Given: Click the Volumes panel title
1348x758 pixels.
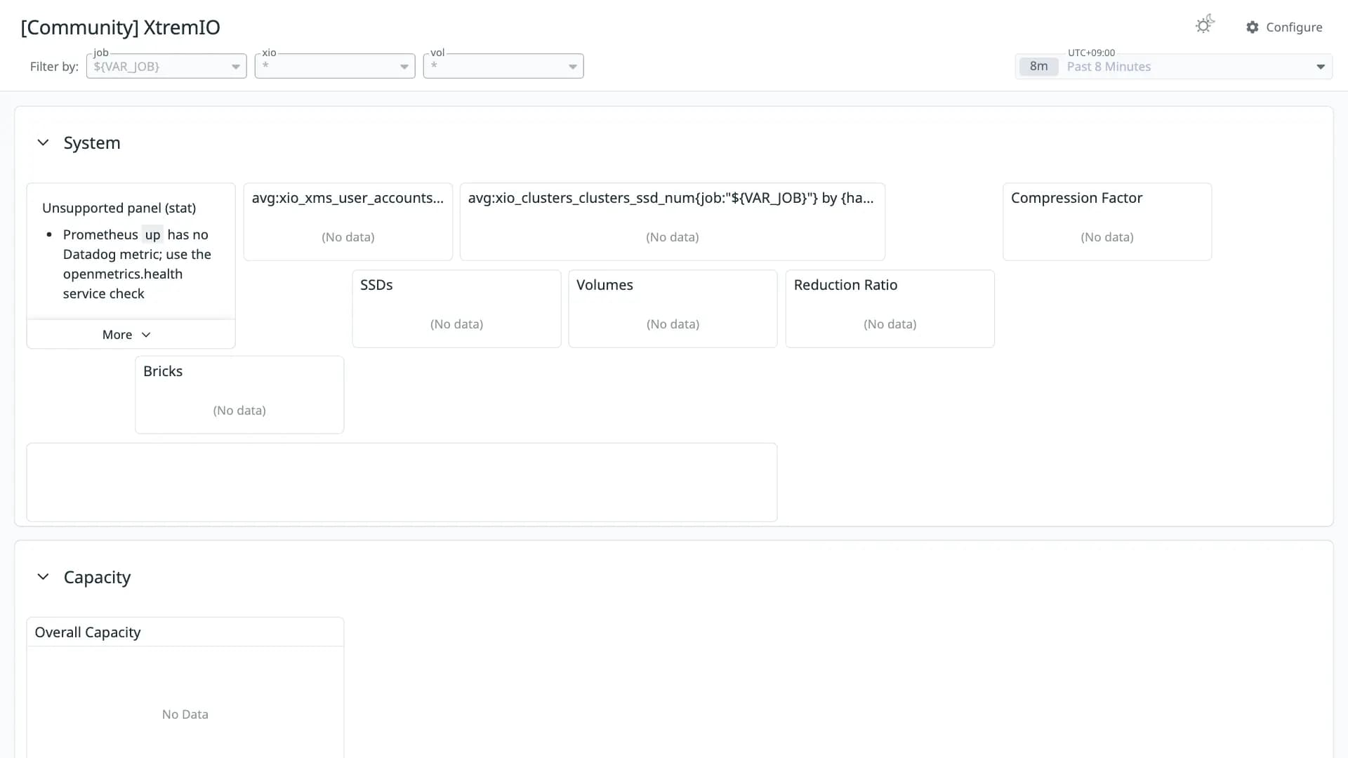Looking at the screenshot, I should coord(604,285).
